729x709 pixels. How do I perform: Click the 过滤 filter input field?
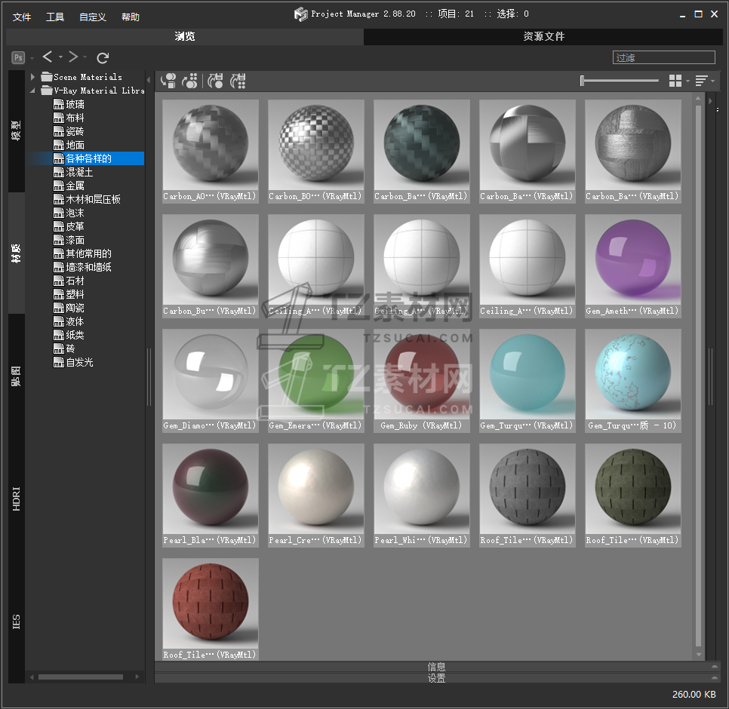663,57
